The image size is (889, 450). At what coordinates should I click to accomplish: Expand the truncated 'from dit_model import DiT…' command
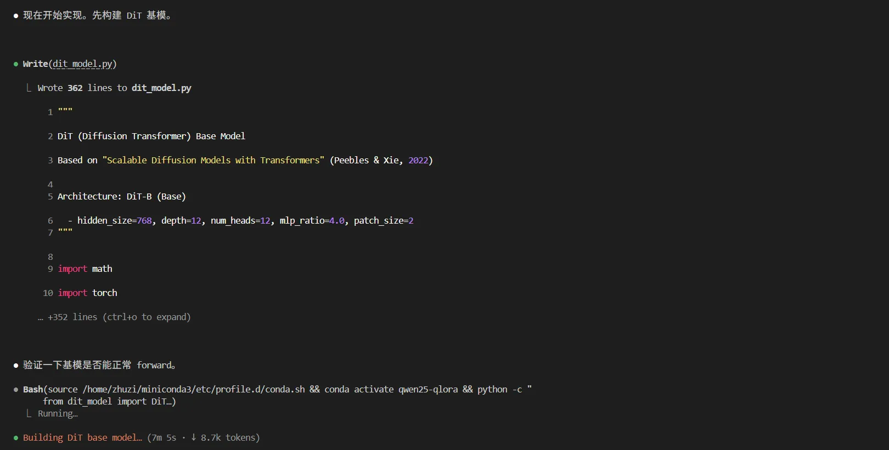[109, 401]
